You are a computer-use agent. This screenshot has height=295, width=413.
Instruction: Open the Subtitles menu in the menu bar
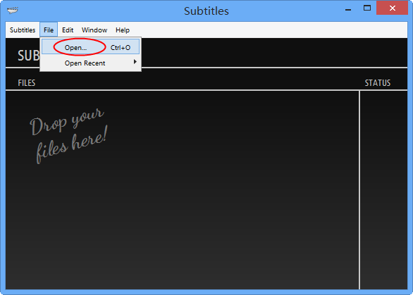click(x=23, y=30)
